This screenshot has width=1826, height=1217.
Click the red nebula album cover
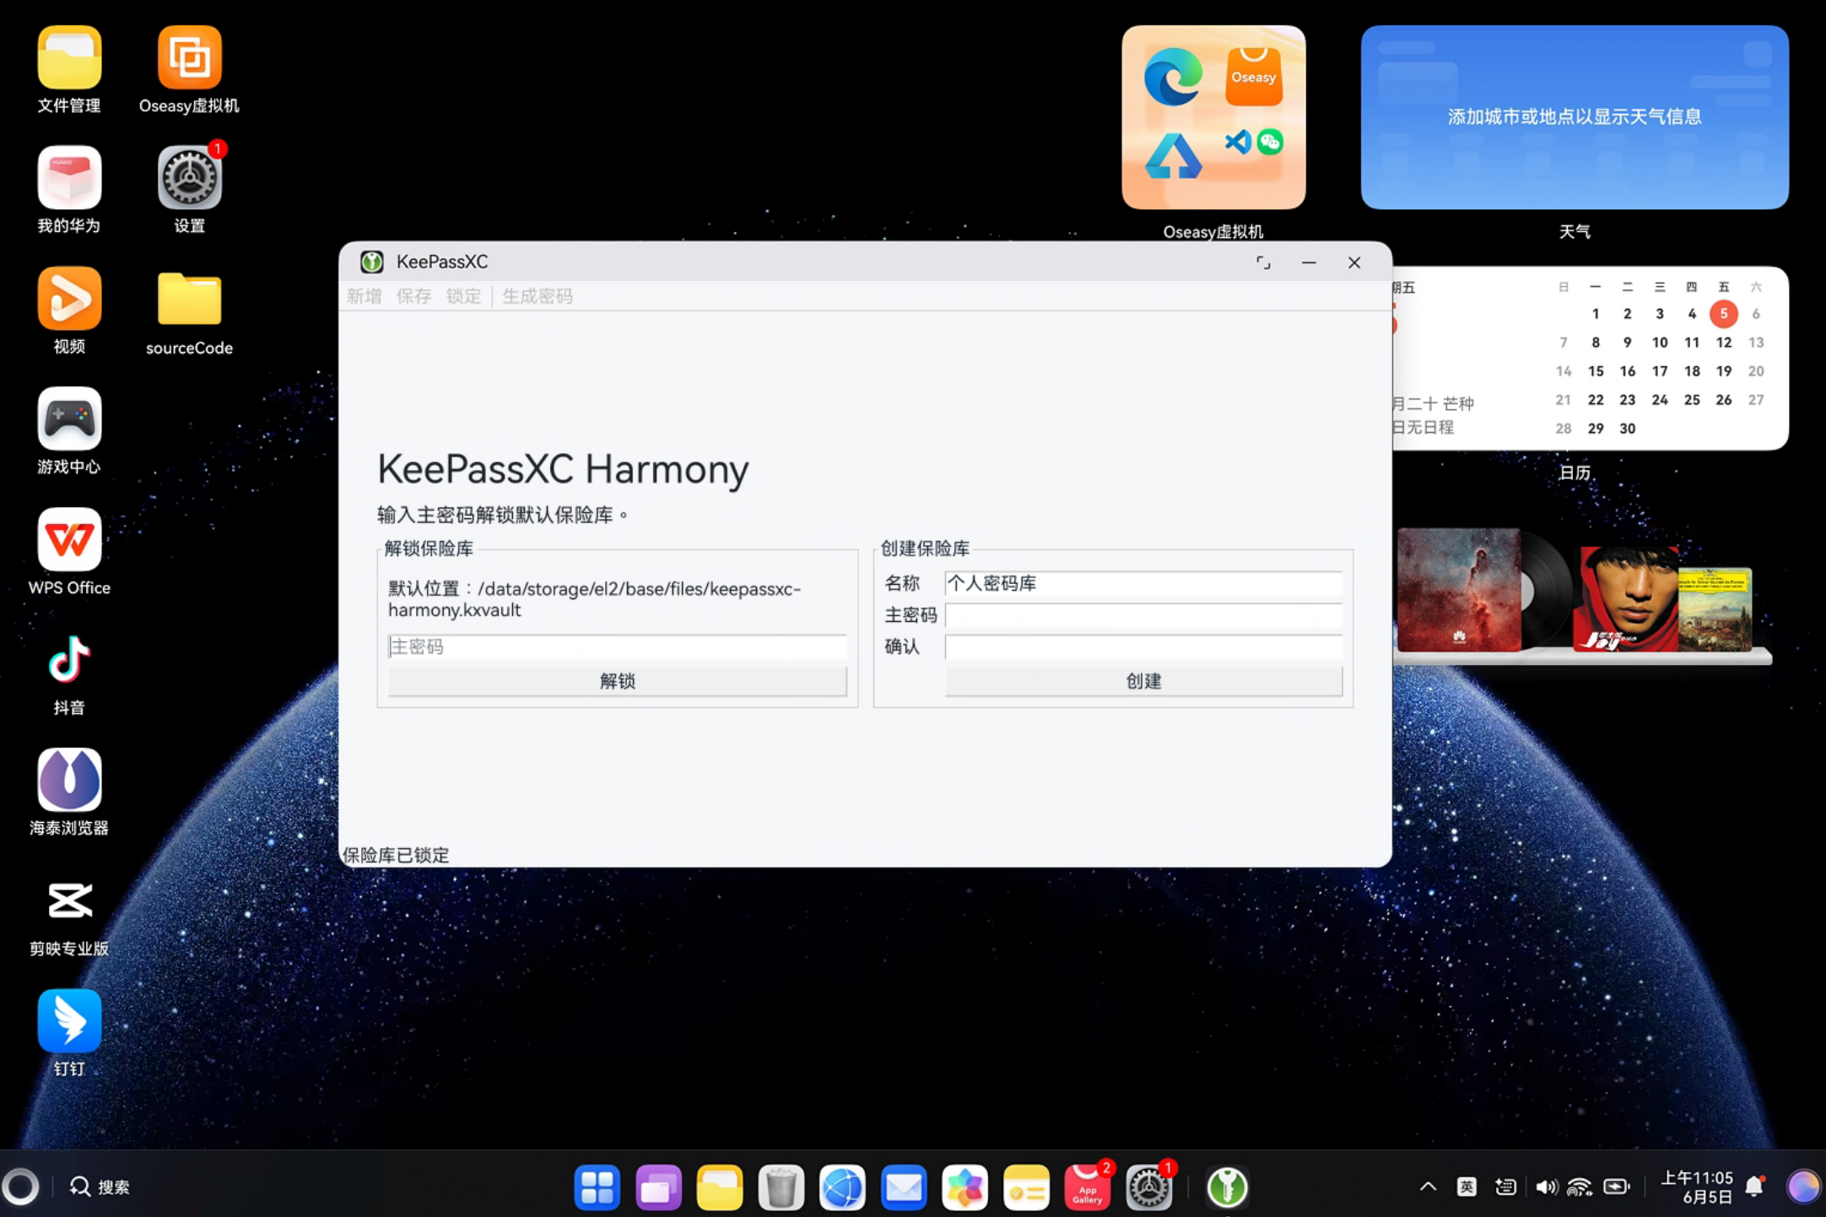[x=1459, y=589]
